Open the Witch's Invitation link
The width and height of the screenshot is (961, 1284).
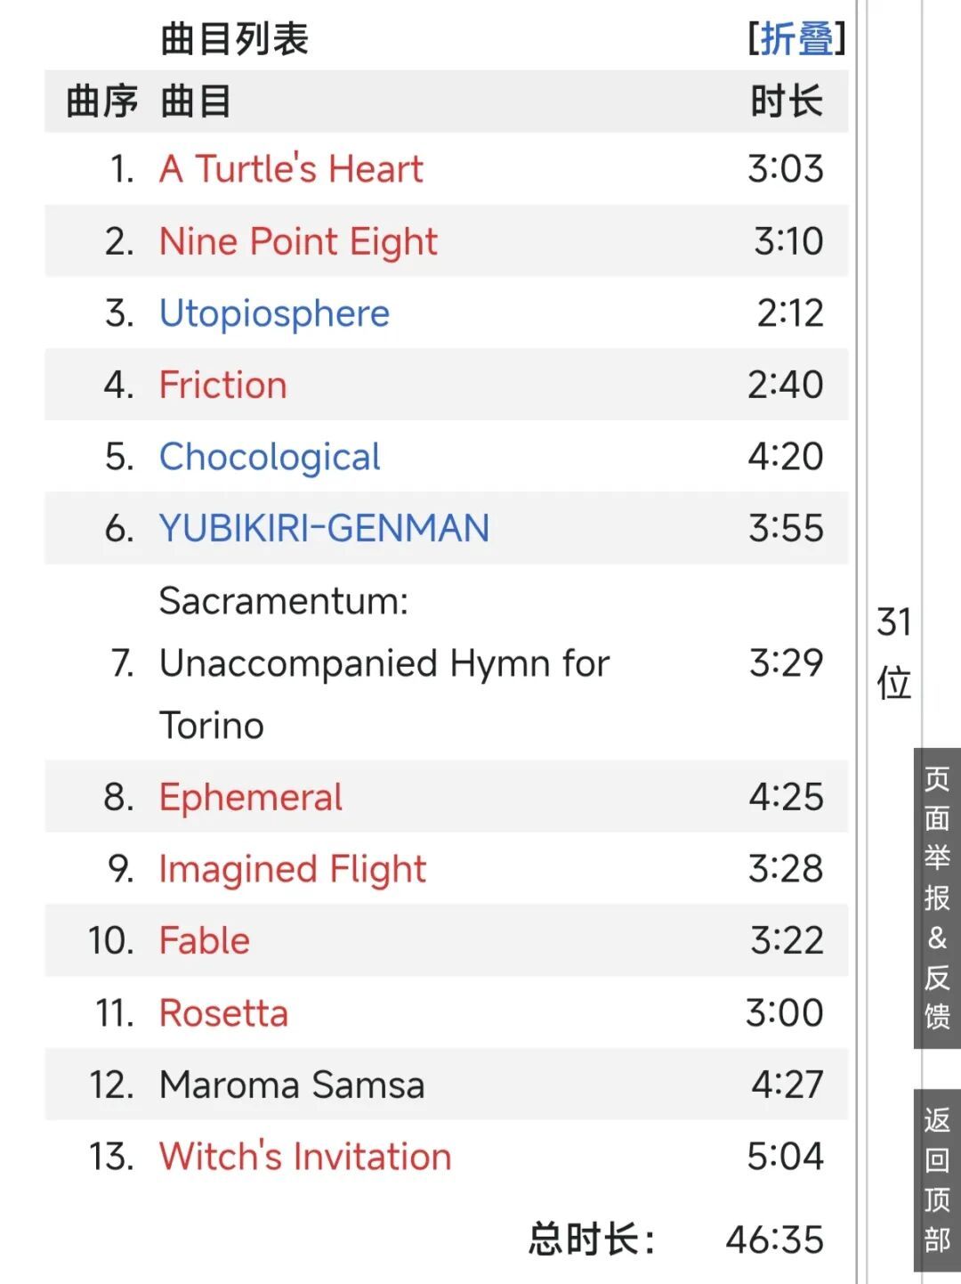click(x=305, y=1157)
